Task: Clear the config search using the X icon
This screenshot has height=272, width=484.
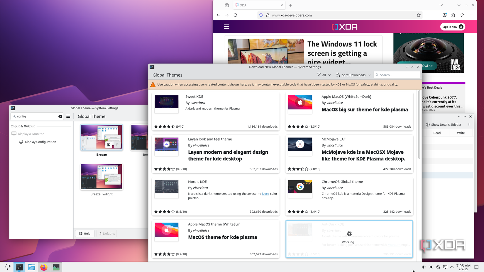Action: (60, 116)
